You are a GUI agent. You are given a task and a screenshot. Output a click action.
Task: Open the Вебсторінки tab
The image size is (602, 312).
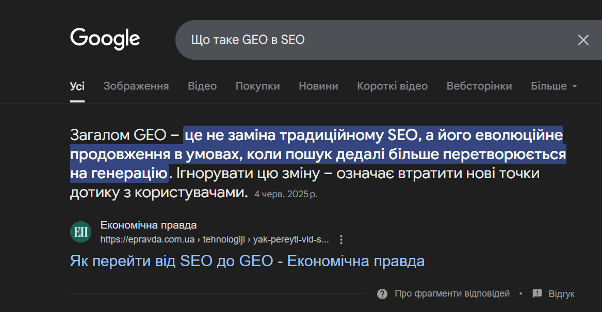click(479, 86)
